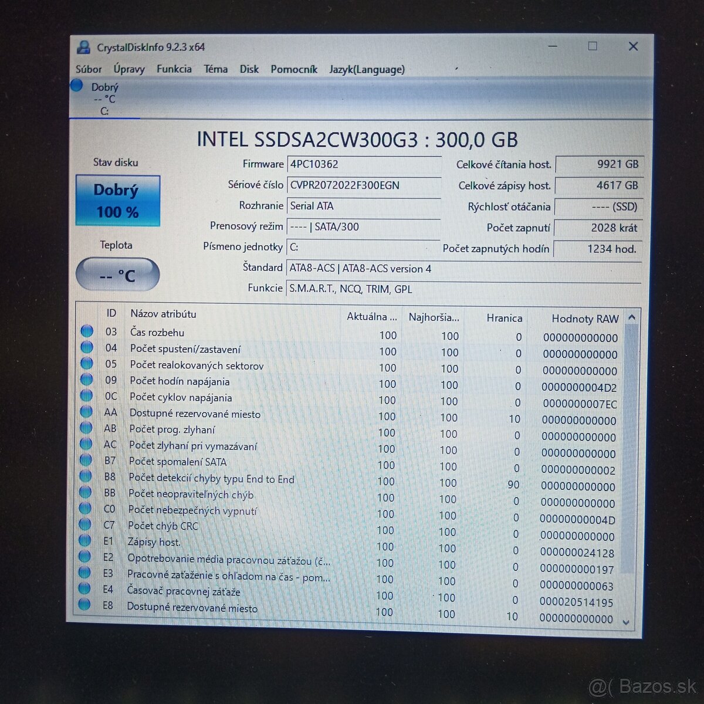Click status circle icon for attribute AC

coord(86,444)
